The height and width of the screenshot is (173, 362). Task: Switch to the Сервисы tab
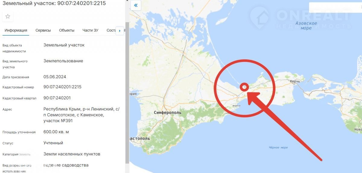pyautogui.click(x=43, y=30)
